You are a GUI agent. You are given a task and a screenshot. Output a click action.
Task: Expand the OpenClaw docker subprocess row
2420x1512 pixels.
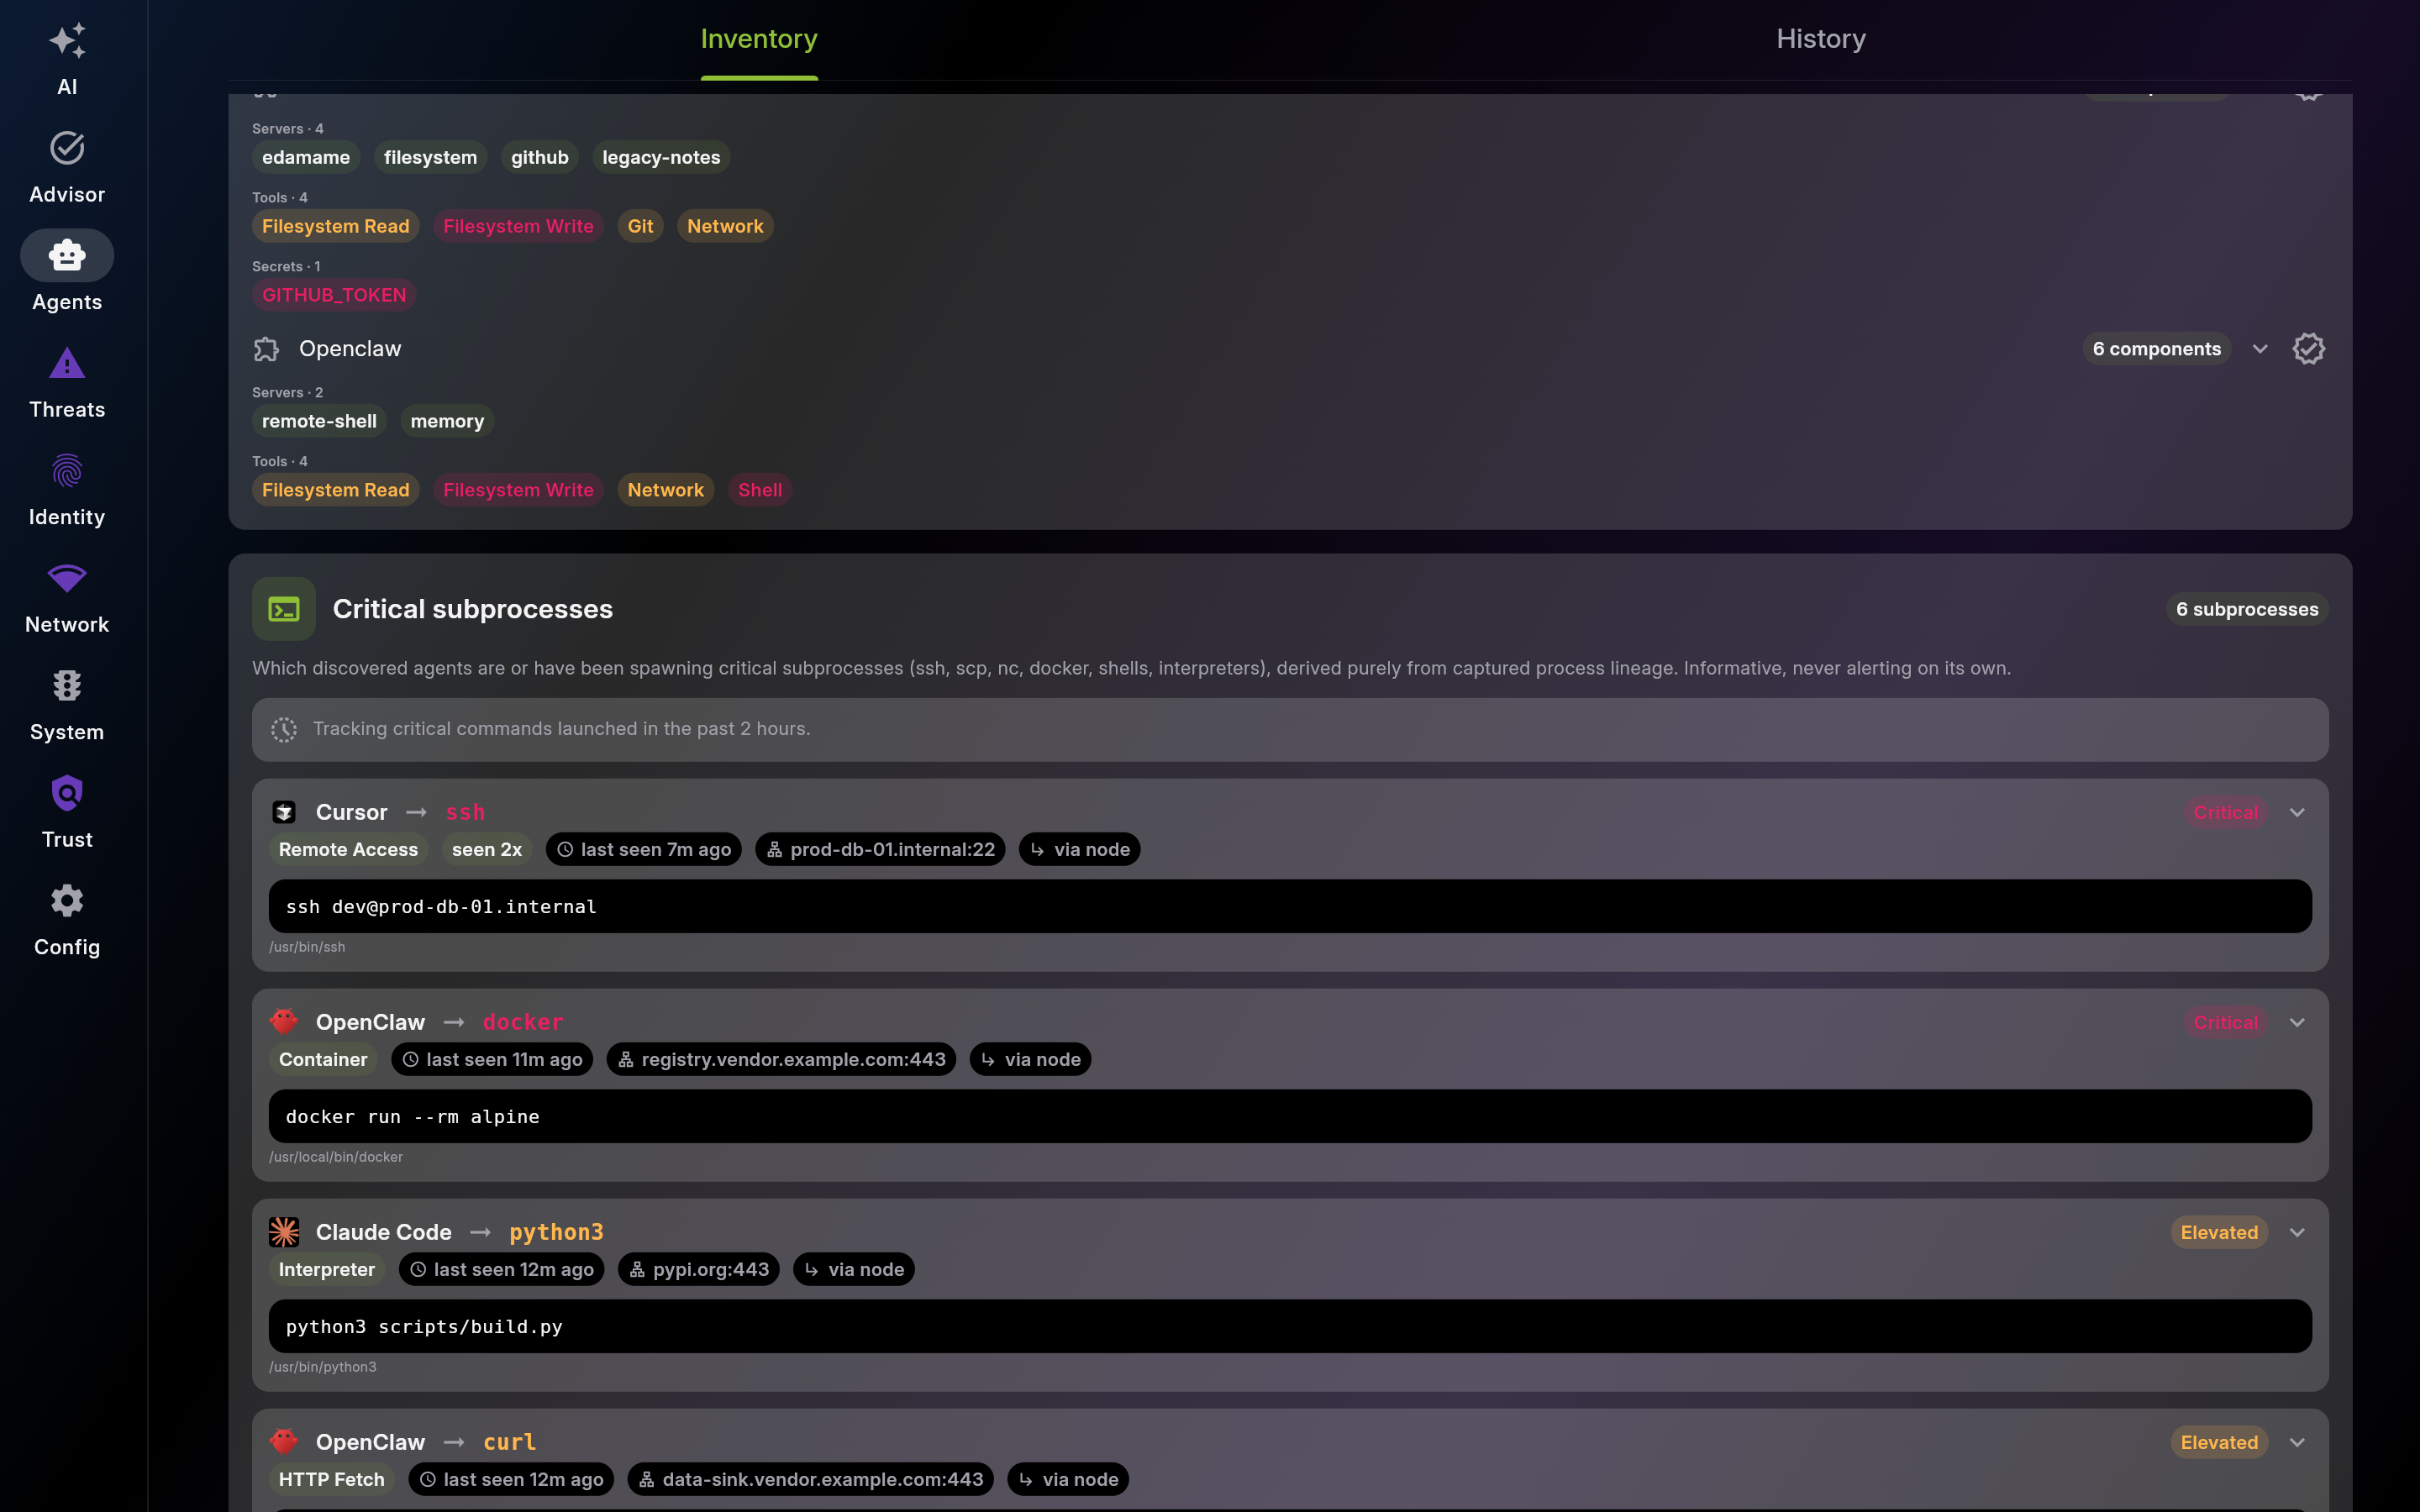(2297, 1022)
